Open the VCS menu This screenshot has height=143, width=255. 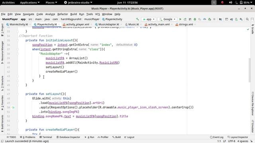[97, 14]
